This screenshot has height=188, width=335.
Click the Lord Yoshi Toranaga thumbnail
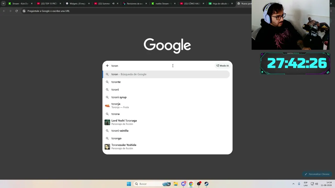click(107, 122)
